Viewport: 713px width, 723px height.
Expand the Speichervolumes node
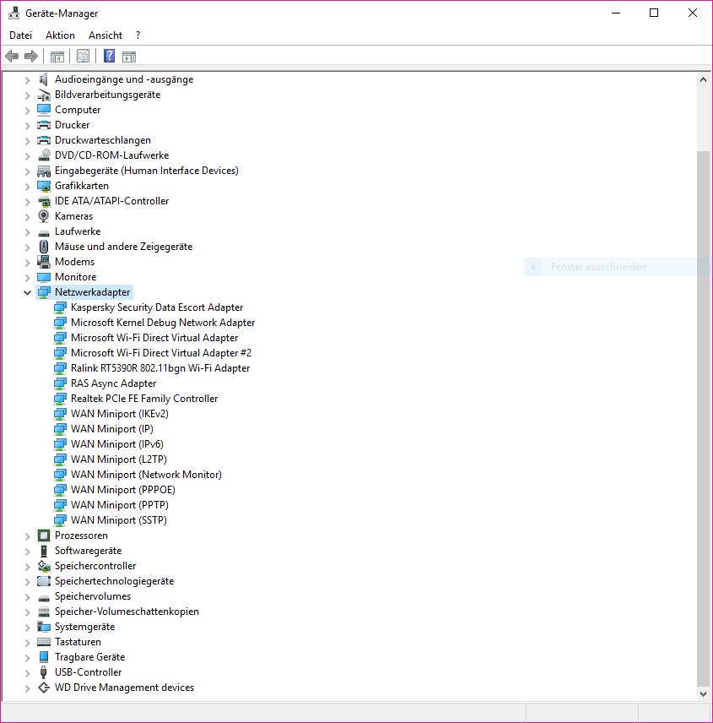(x=27, y=596)
